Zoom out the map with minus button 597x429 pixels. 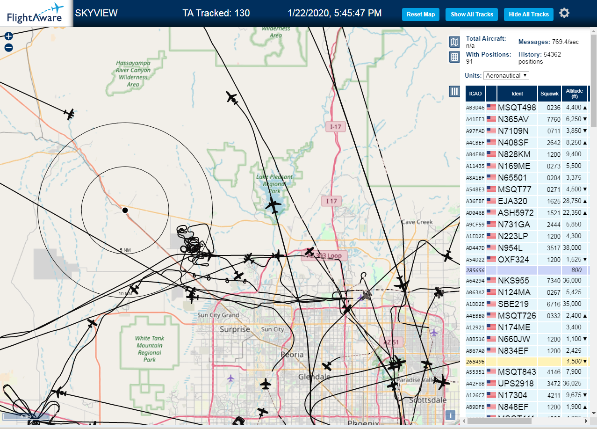click(8, 47)
